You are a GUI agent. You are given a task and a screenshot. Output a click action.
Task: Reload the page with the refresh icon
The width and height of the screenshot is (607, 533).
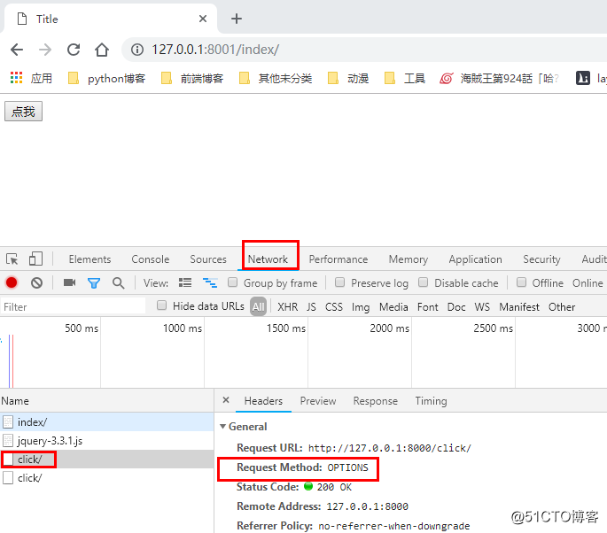click(x=74, y=50)
